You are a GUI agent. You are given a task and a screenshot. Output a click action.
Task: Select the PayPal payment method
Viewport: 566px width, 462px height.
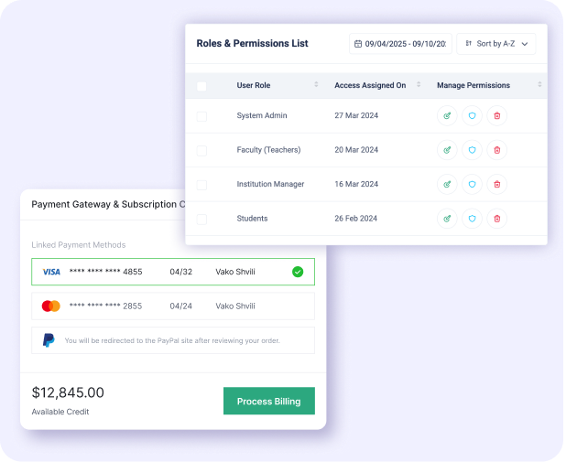[173, 340]
